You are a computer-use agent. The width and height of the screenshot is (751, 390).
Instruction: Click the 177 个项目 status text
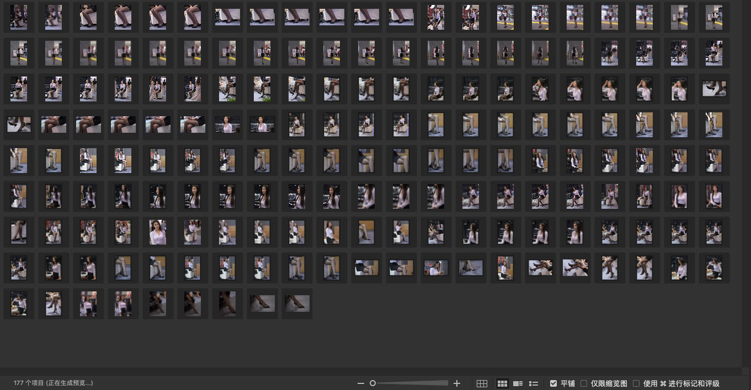tap(53, 383)
